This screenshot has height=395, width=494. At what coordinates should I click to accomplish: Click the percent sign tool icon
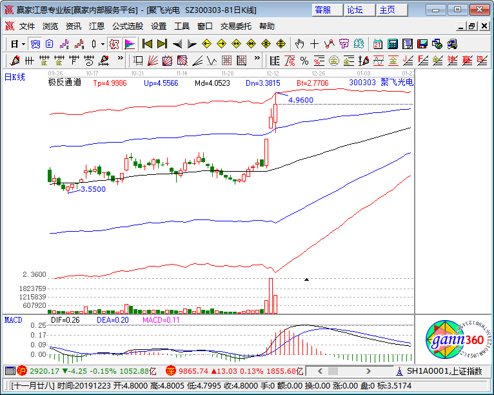304,61
